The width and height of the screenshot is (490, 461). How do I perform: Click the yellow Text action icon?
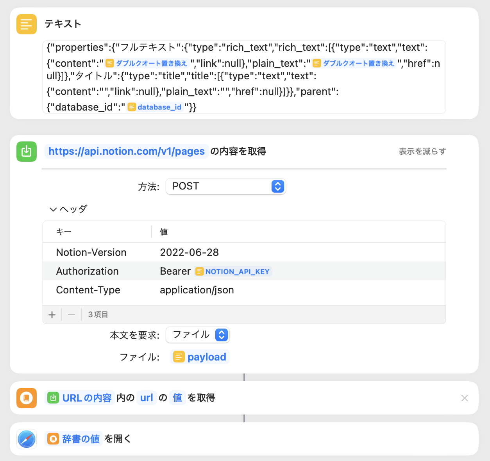click(27, 24)
